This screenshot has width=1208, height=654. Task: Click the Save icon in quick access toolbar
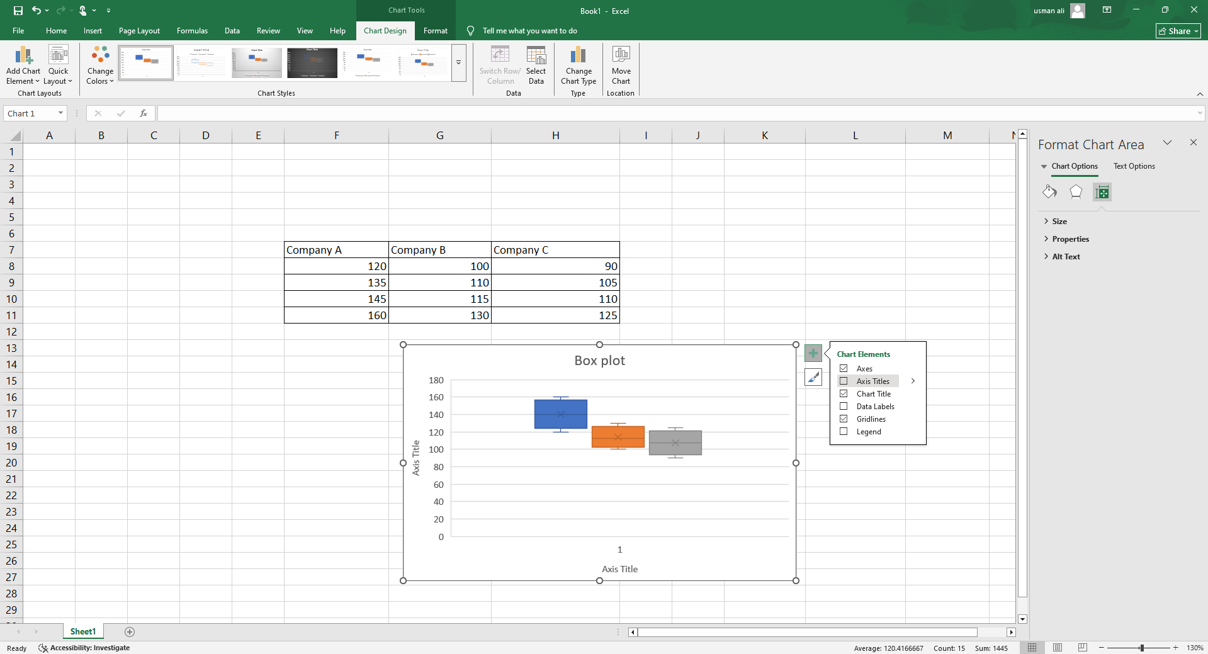pyautogui.click(x=18, y=11)
